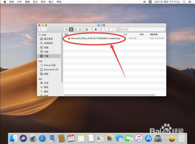The width and height of the screenshot is (195, 144).
Task: Open the 前往 menu
Action: (43, 2)
